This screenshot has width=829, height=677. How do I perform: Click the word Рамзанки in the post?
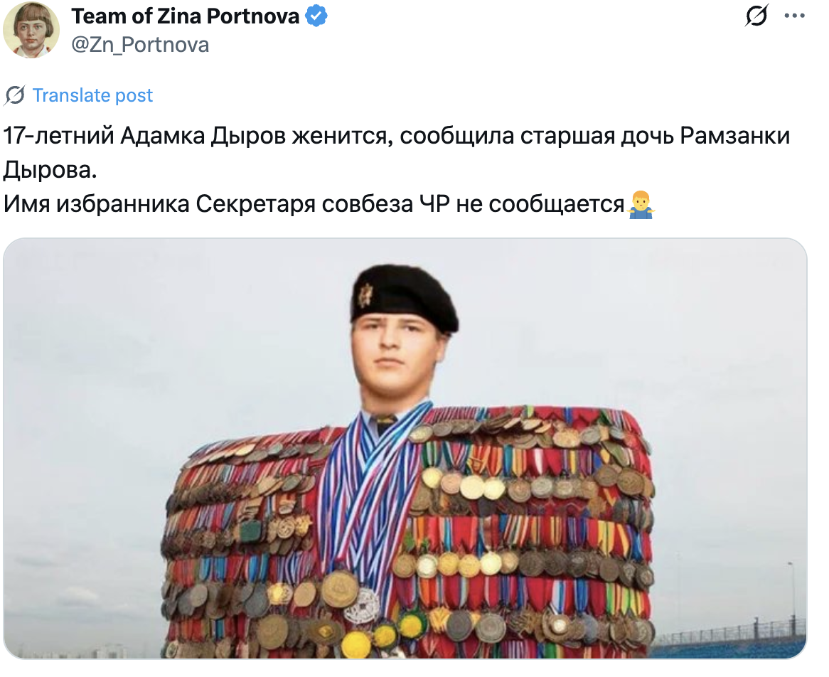point(735,136)
